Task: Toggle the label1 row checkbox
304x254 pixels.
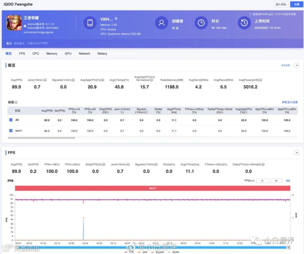Action: tap(11, 130)
